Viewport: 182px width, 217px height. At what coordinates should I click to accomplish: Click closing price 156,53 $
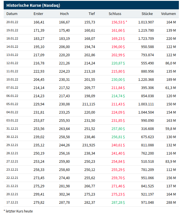(x=118, y=22)
